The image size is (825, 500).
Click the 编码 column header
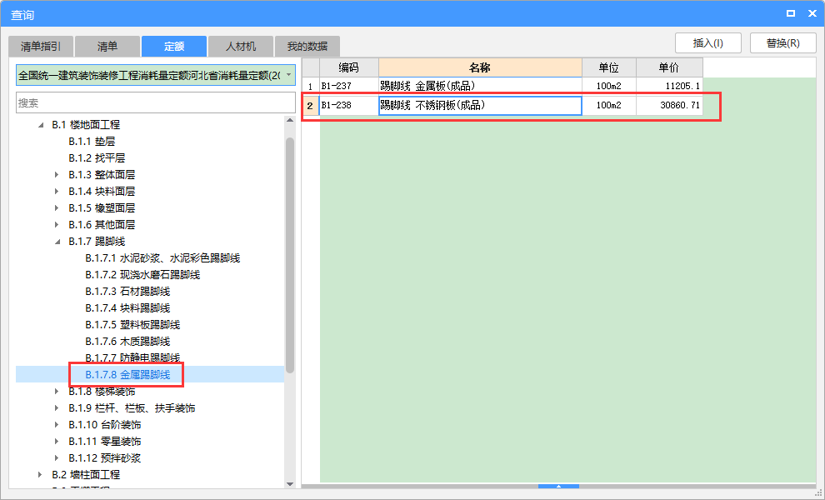point(348,67)
